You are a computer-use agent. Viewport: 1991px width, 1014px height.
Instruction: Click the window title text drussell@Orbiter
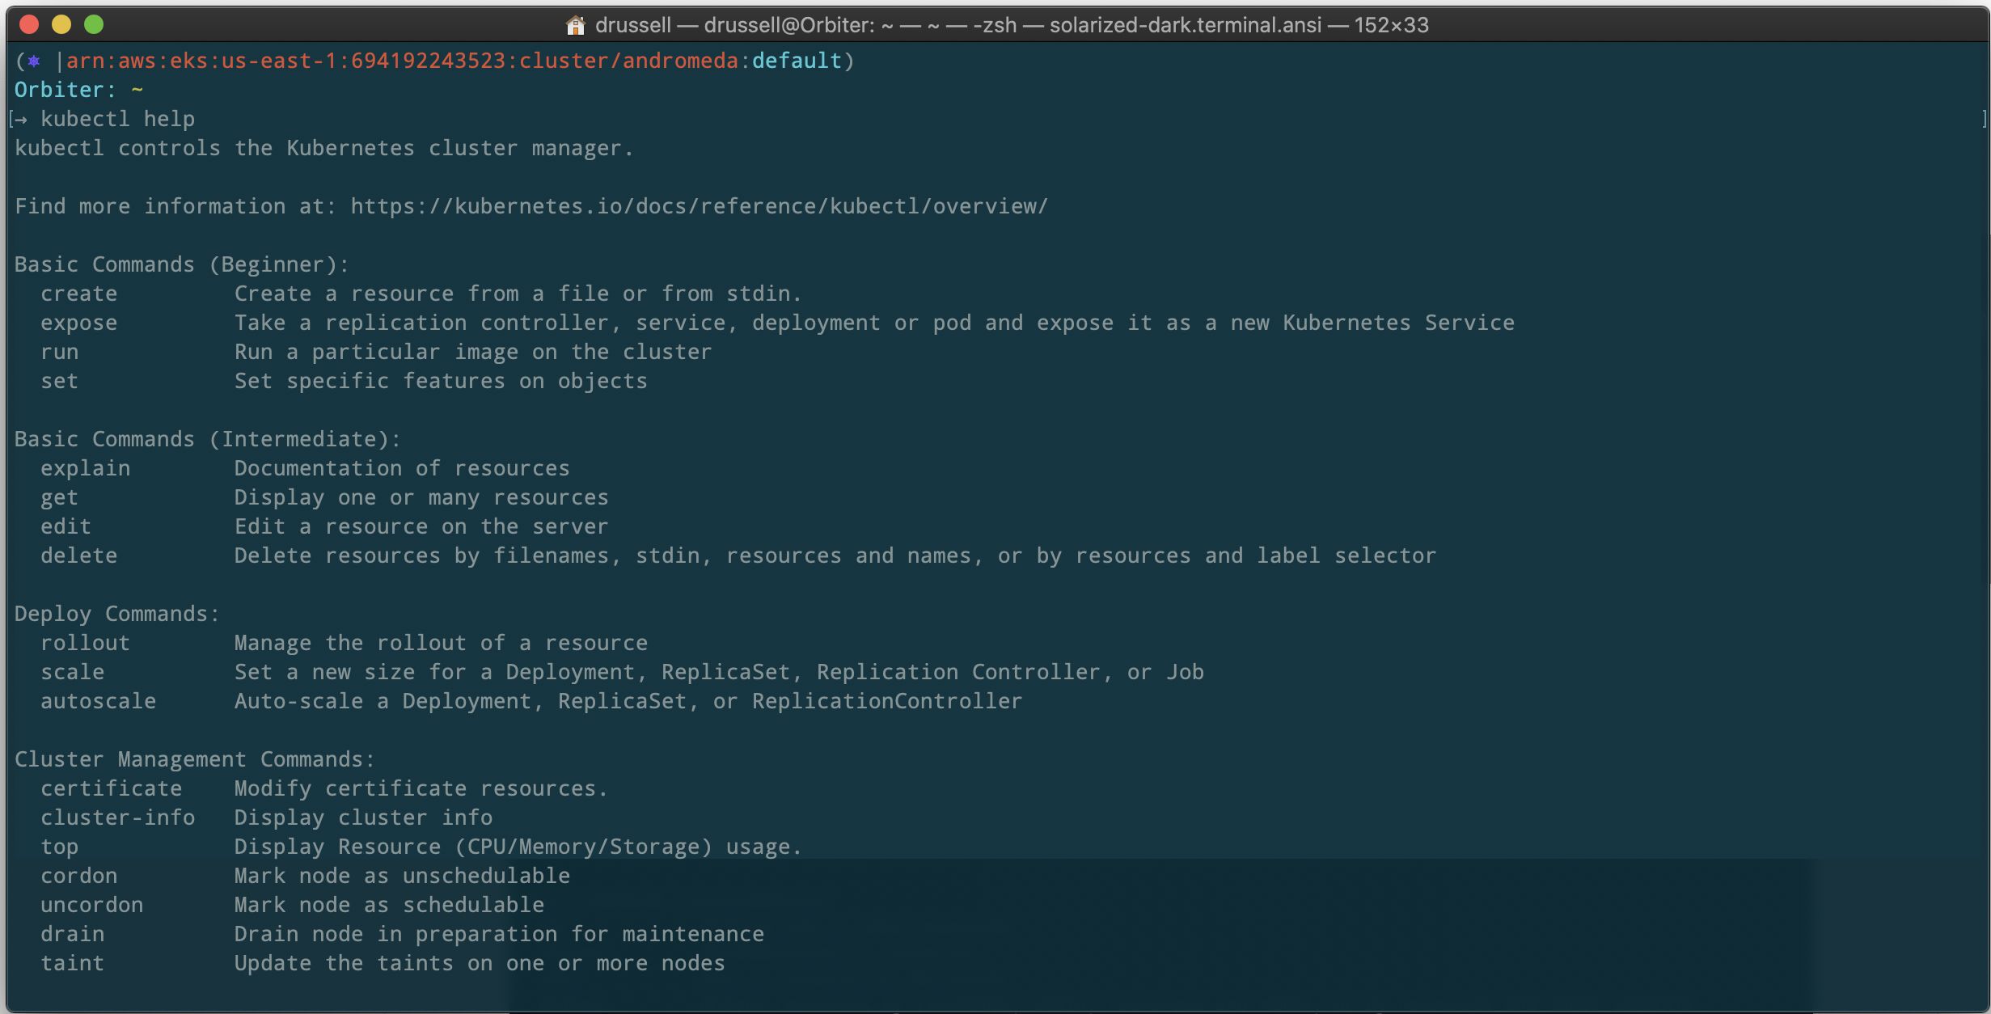point(788,25)
